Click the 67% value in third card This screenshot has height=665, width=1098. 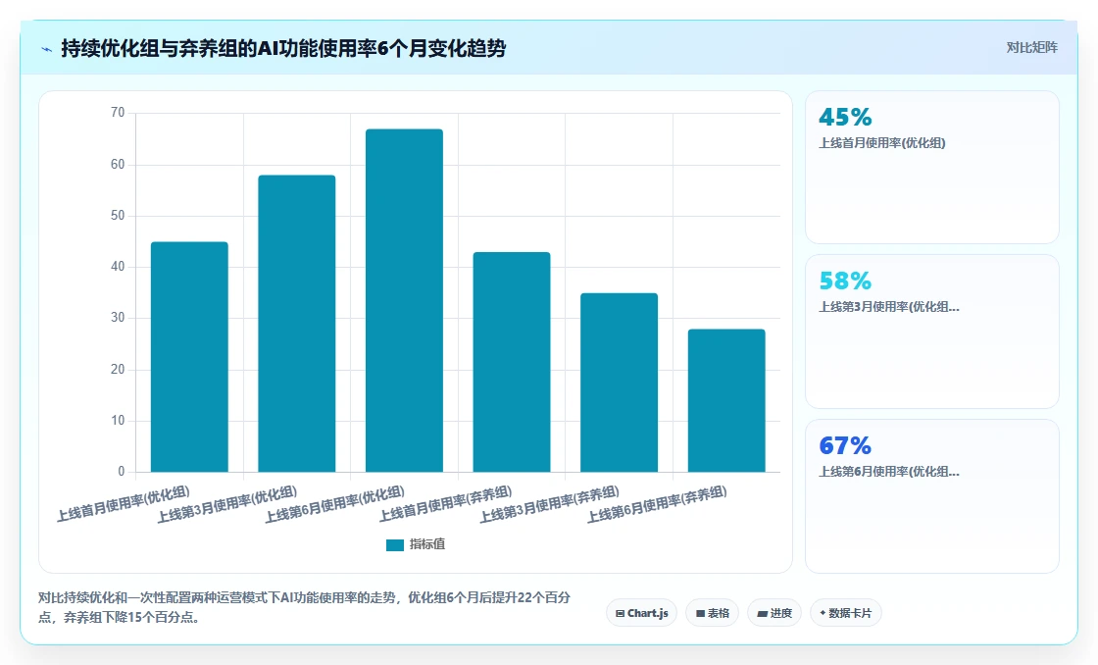[845, 445]
